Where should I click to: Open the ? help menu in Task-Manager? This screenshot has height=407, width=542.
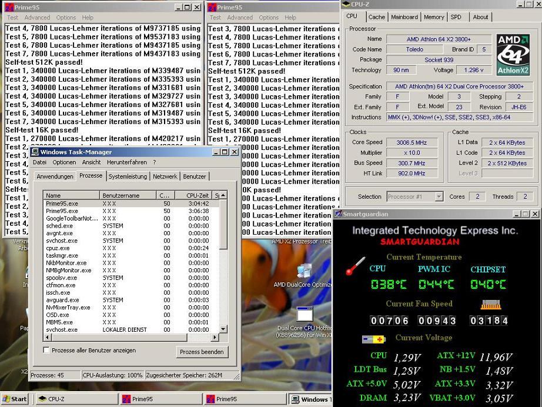click(x=155, y=162)
